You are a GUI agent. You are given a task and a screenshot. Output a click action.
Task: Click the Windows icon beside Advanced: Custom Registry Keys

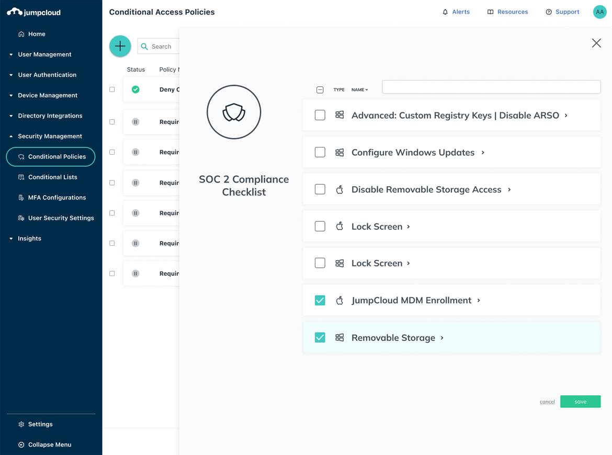click(x=339, y=115)
